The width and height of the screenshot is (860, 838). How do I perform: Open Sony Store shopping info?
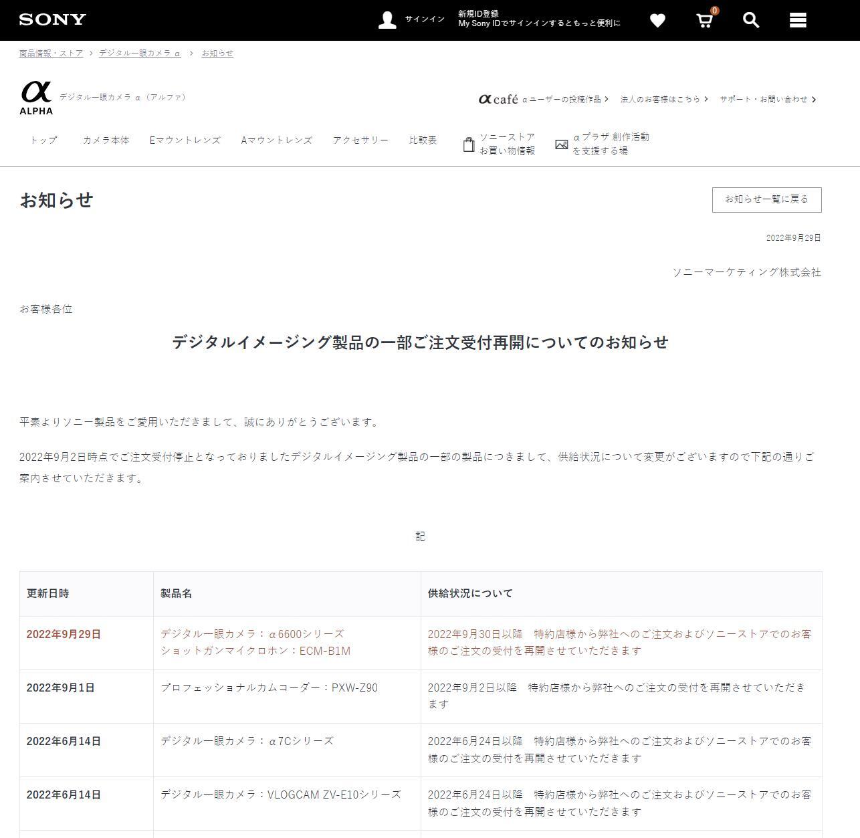(500, 144)
